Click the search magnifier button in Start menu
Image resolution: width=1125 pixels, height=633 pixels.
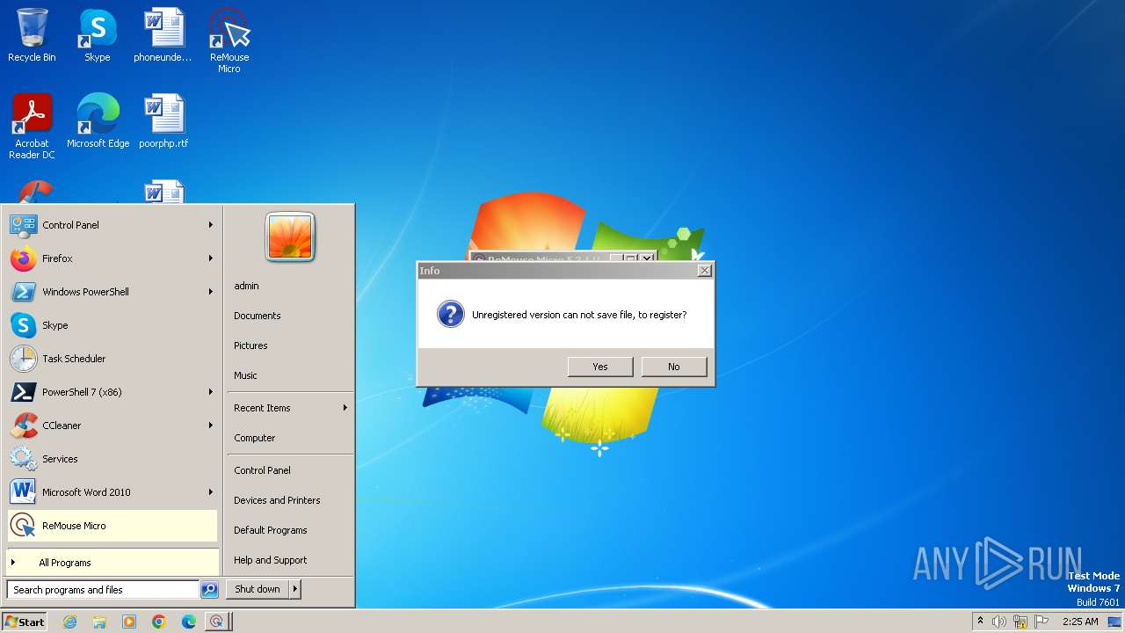click(x=209, y=590)
